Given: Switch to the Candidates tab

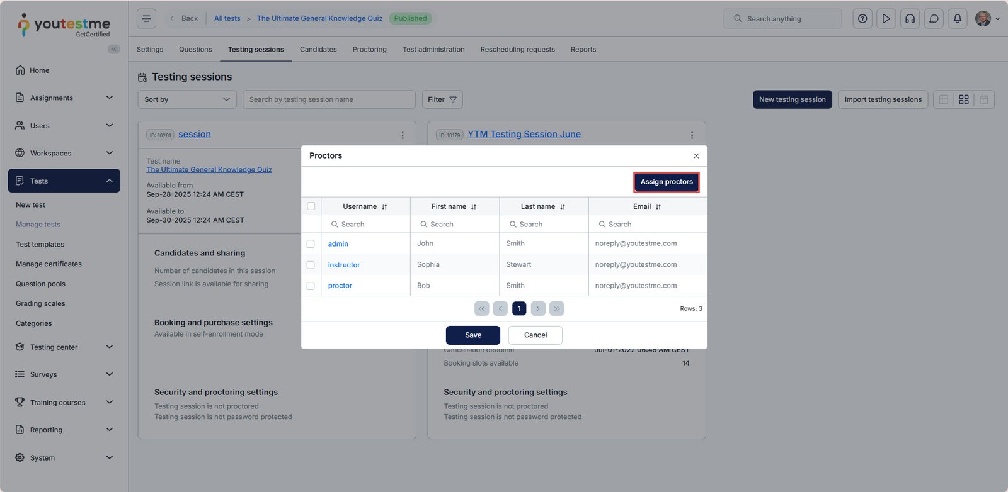Looking at the screenshot, I should click(318, 50).
